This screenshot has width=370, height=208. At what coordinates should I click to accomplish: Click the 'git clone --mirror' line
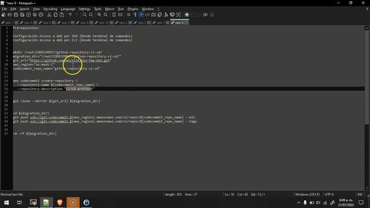coord(57,101)
